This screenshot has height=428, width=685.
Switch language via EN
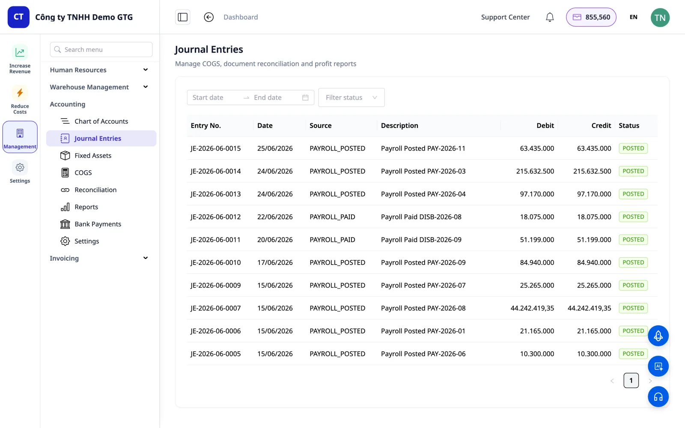[x=633, y=17]
